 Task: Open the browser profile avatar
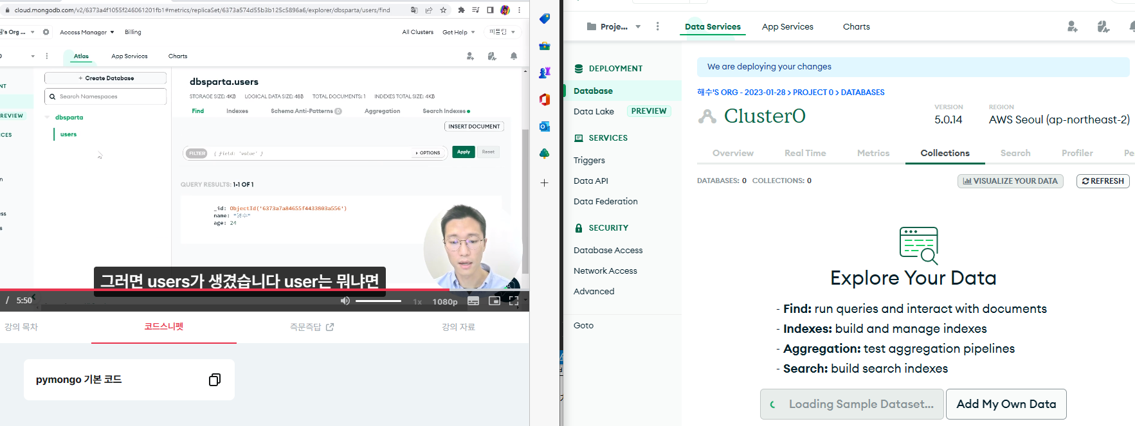click(x=505, y=10)
